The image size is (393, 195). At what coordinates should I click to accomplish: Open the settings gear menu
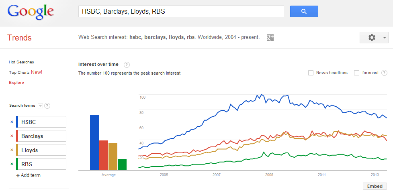[x=372, y=38]
